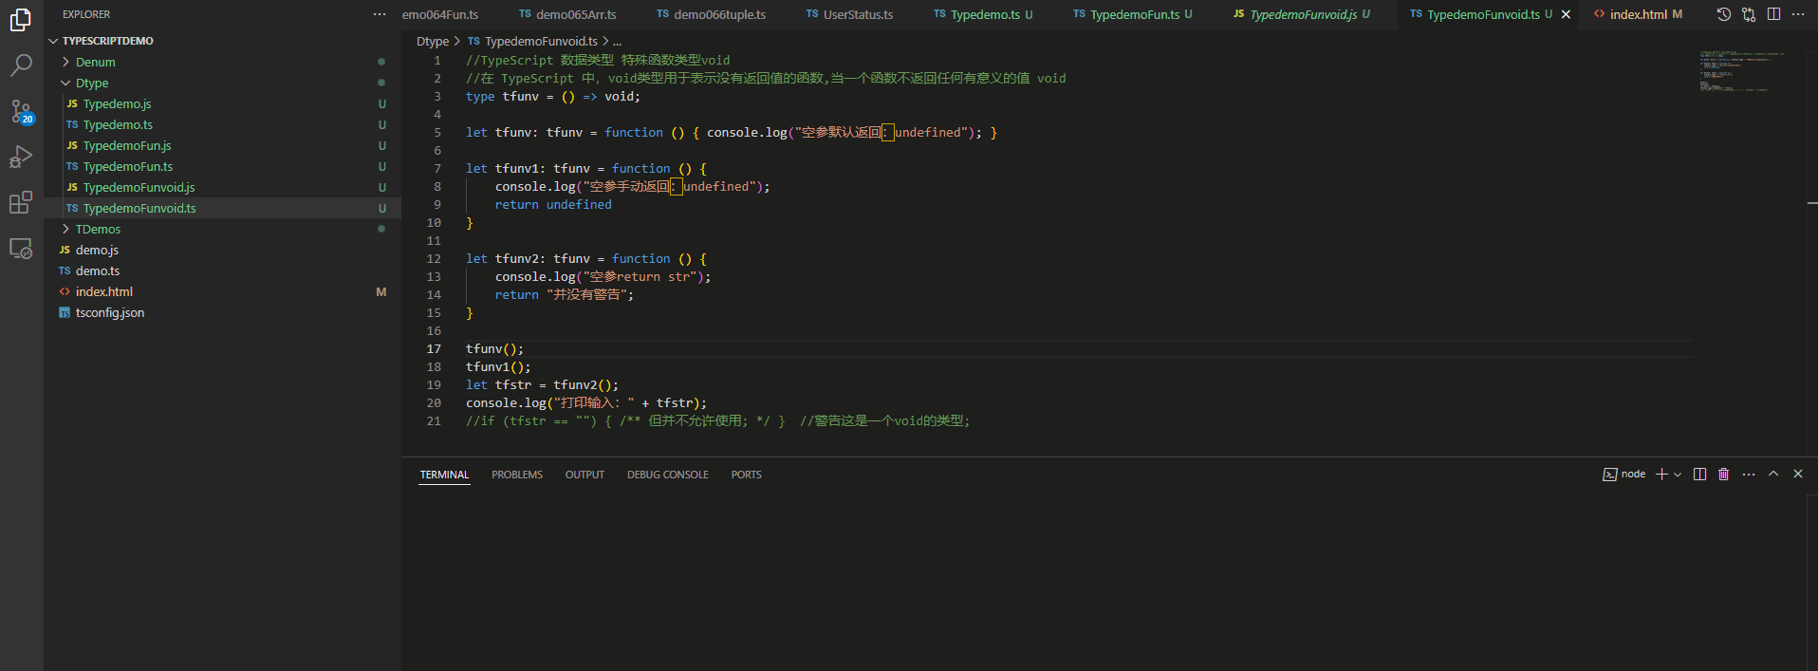Switch to Typedemo.ts editor tab

[983, 14]
